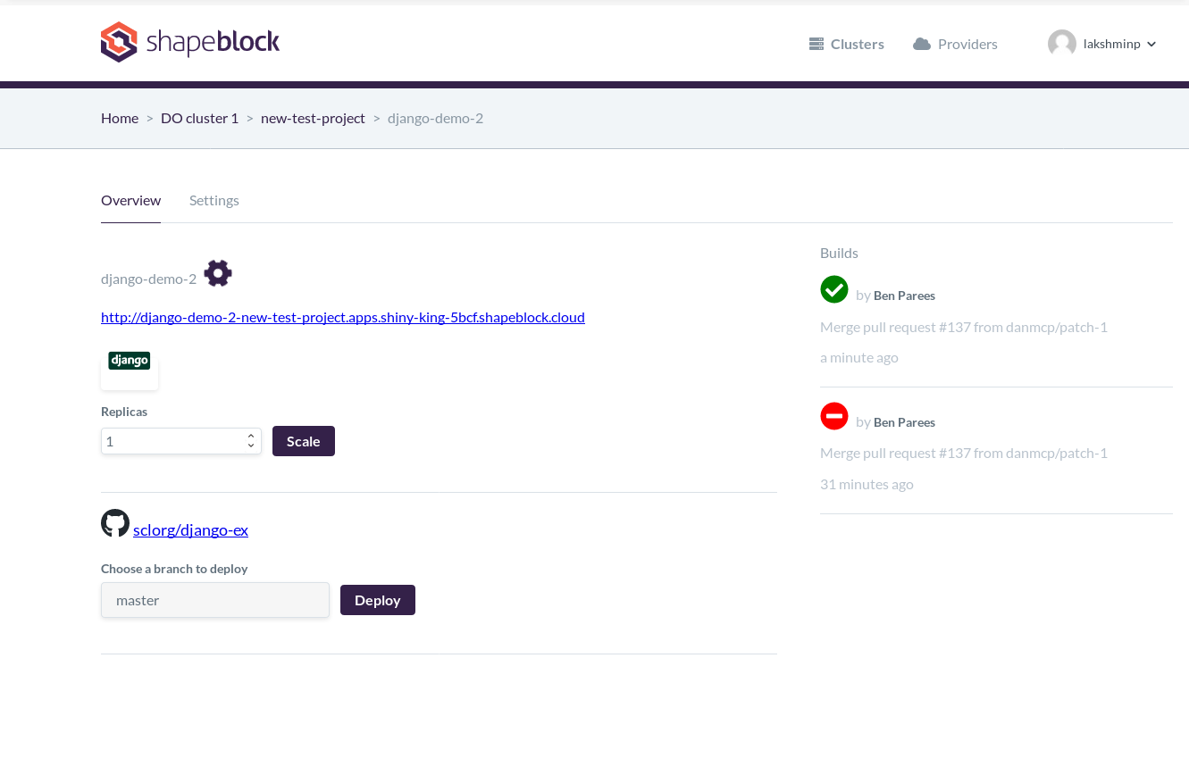Image resolution: width=1189 pixels, height=758 pixels.
Task: Click the red failed build icon
Action: coord(834,416)
